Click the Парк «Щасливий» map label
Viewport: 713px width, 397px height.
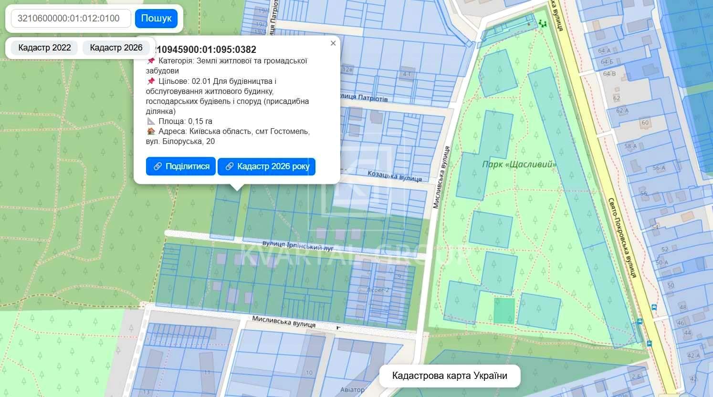(519, 164)
